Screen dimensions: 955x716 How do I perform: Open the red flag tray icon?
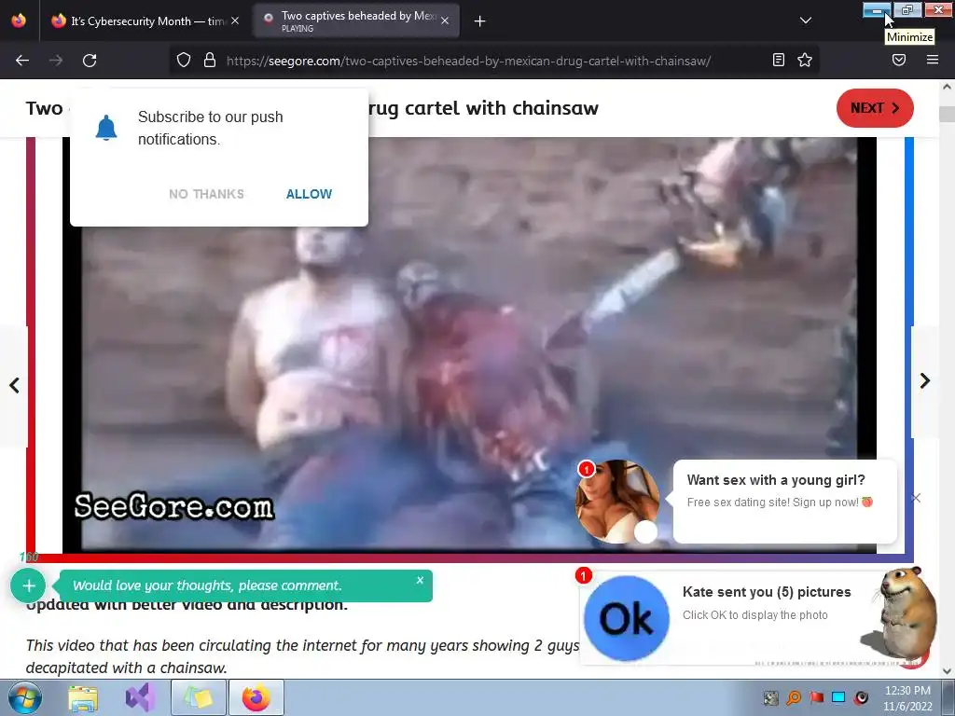point(816,697)
